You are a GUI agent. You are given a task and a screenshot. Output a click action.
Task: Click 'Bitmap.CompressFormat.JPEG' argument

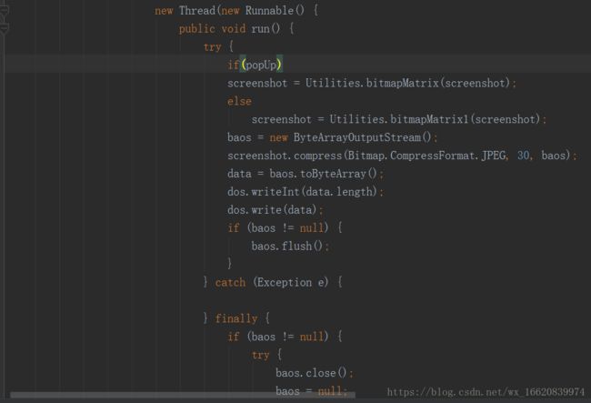(426, 156)
